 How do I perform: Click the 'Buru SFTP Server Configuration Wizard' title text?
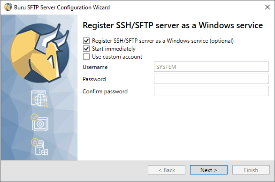62,8
